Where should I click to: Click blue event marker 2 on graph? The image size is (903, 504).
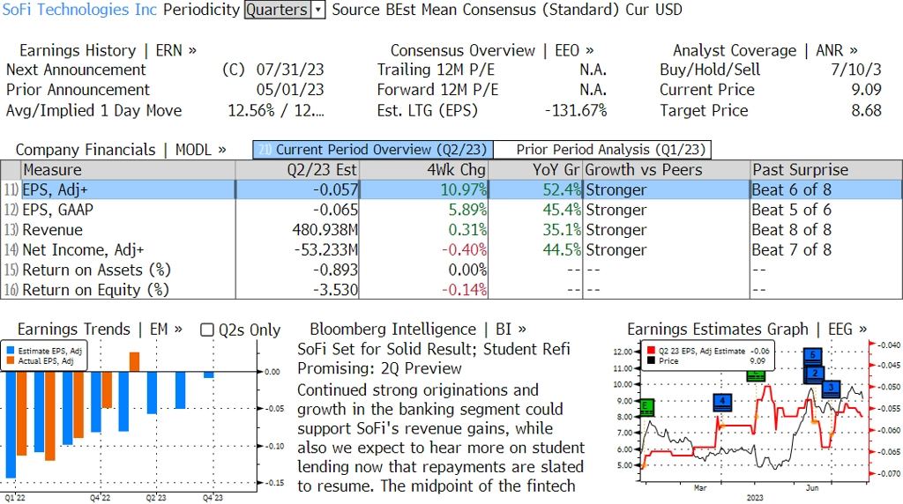[x=814, y=374]
